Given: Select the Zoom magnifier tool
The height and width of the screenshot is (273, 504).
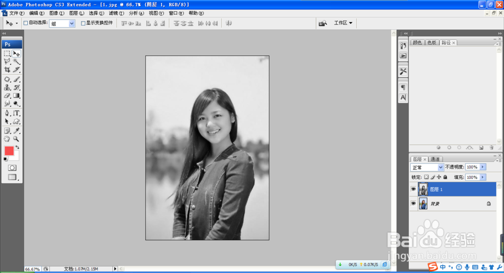Looking at the screenshot, I should [17, 139].
